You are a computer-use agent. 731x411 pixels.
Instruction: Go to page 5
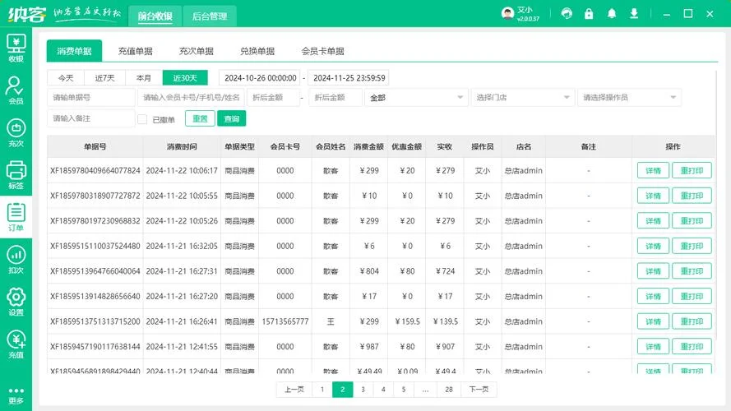click(x=404, y=390)
